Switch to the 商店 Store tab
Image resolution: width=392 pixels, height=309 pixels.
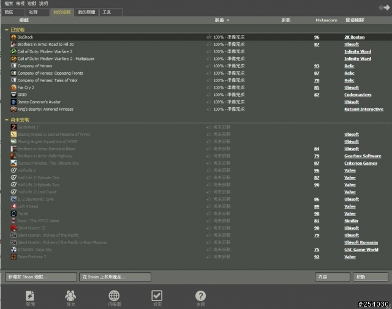[x=13, y=12]
